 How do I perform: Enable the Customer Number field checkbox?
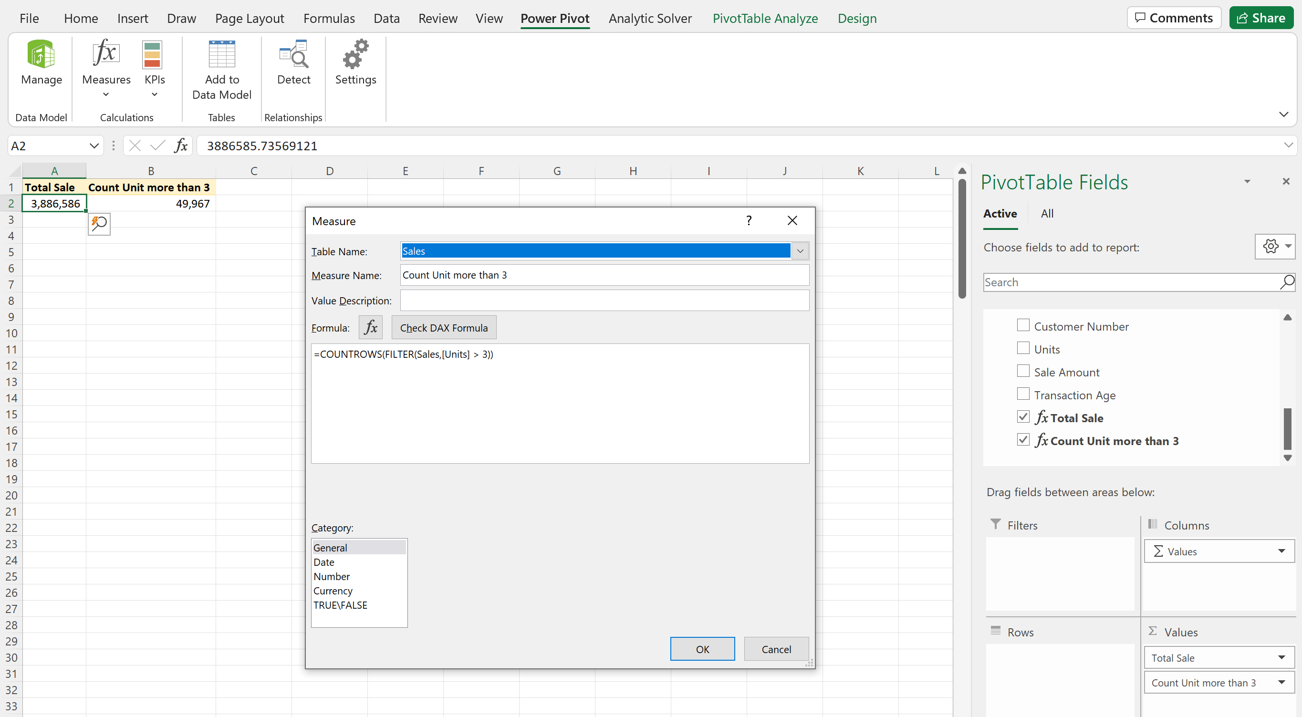[1022, 325]
